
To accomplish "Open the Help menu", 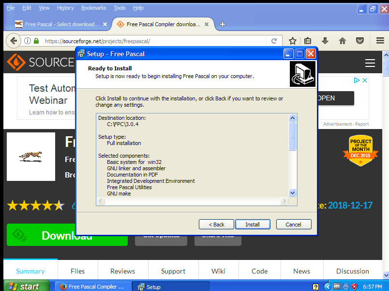I will pyautogui.click(x=138, y=8).
